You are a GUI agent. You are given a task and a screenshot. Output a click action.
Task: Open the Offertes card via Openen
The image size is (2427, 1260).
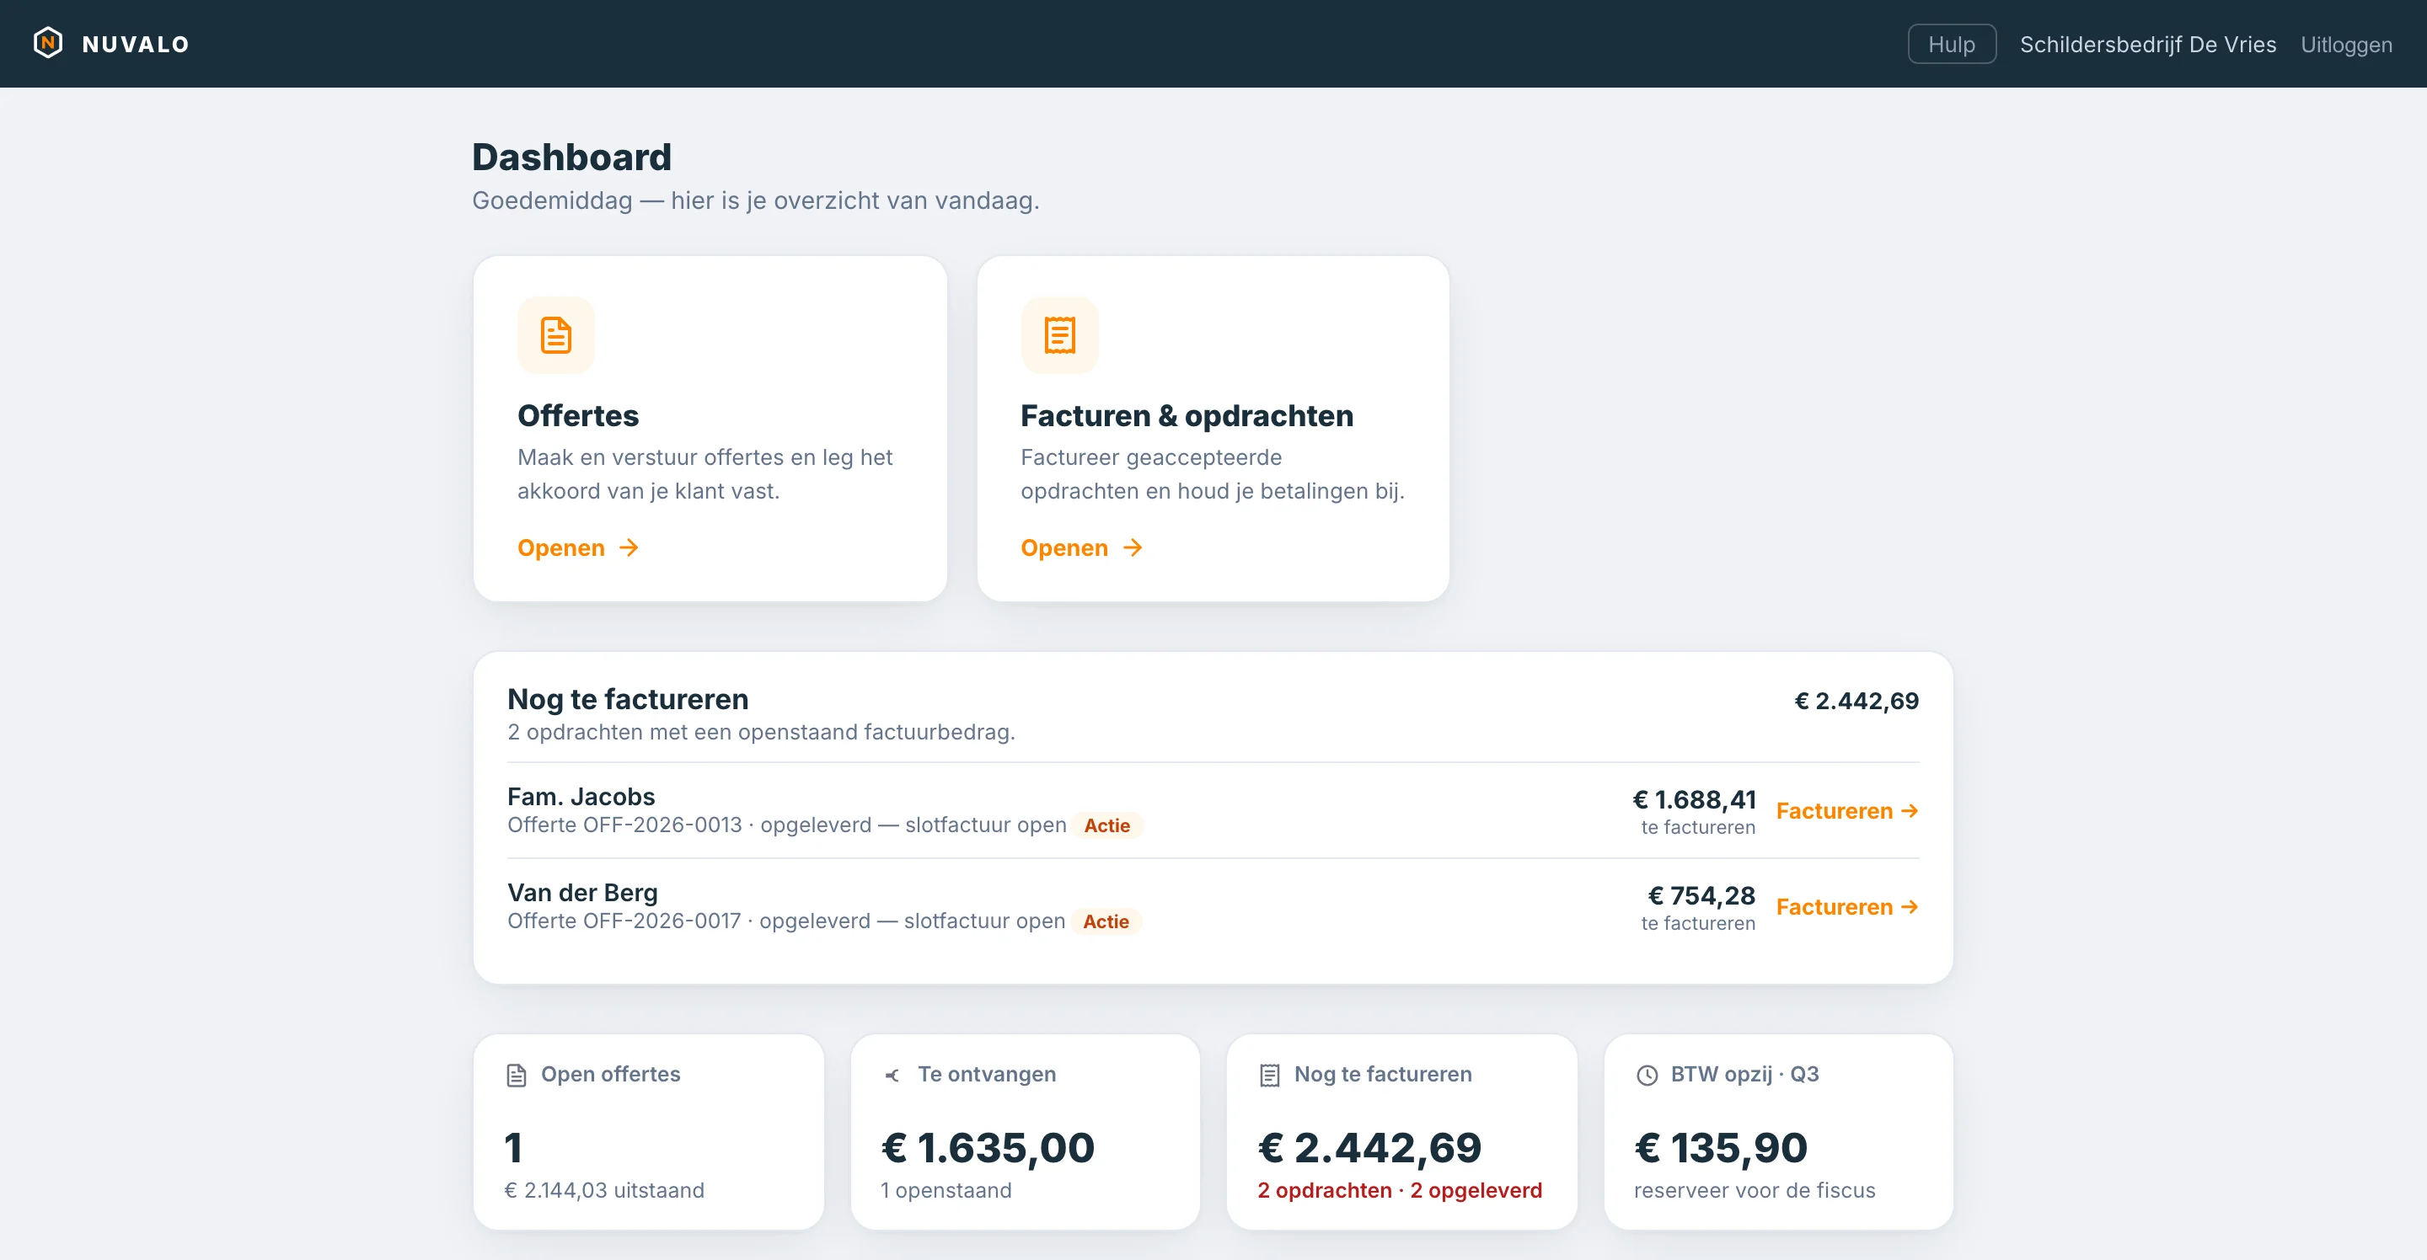(577, 548)
